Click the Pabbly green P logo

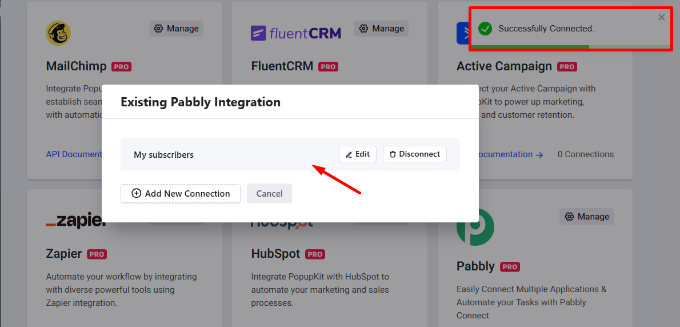[475, 227]
